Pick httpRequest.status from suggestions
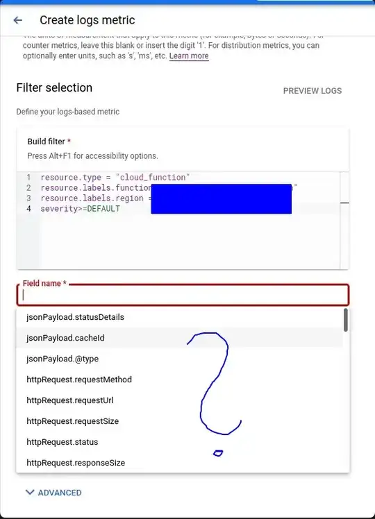Viewport: 375px width, 519px height. coord(179,442)
